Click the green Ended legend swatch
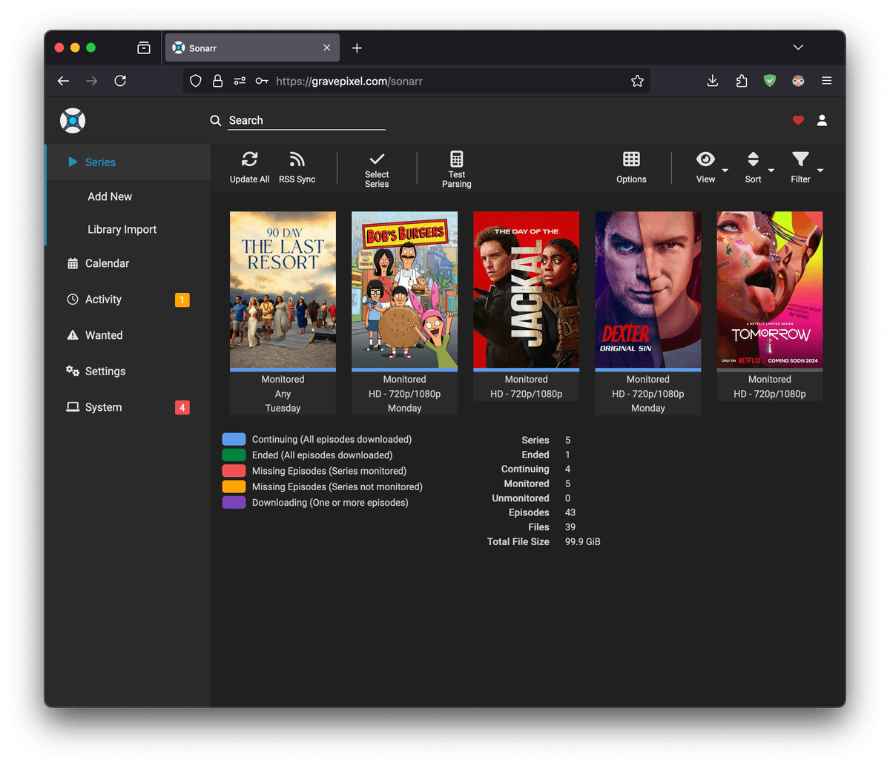 tap(234, 455)
